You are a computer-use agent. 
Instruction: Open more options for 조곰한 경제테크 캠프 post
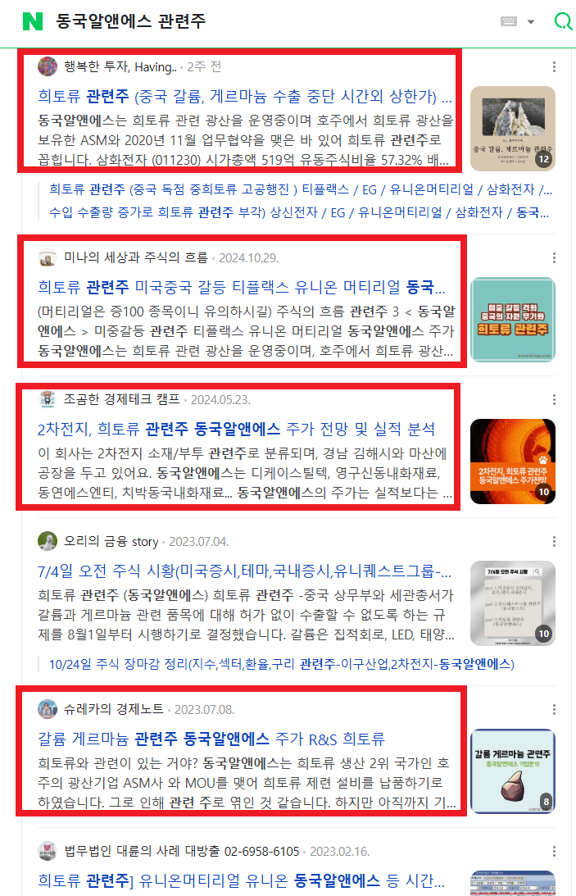point(554,399)
